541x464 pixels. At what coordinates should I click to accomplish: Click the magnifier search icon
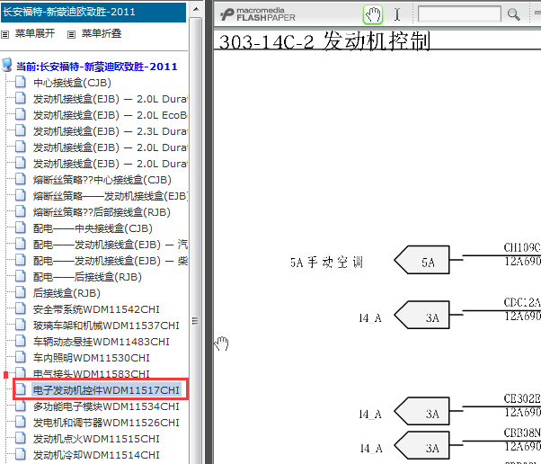[513, 14]
